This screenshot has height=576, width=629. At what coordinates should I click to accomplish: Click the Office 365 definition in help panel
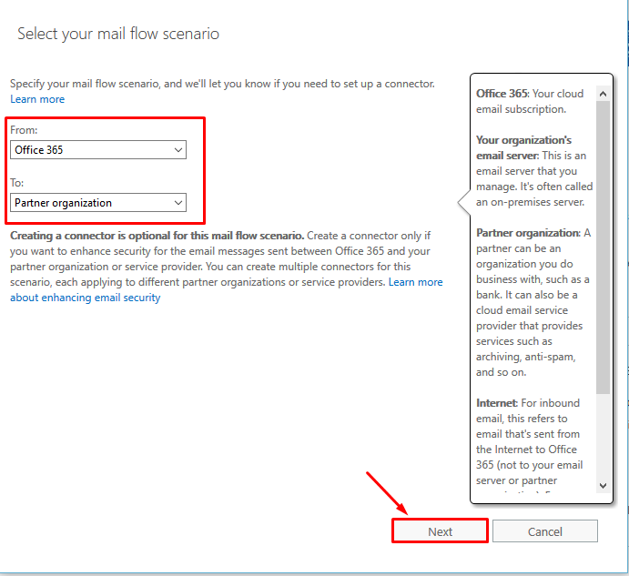530,101
